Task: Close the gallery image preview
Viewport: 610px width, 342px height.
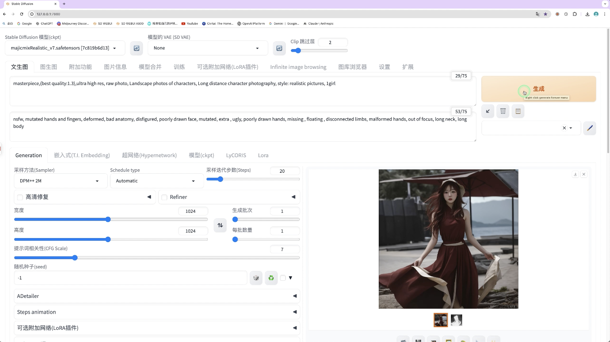Action: pos(584,174)
